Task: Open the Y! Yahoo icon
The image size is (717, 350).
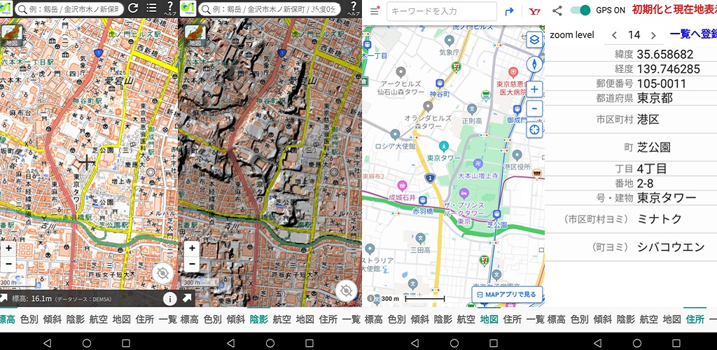Action: (534, 11)
